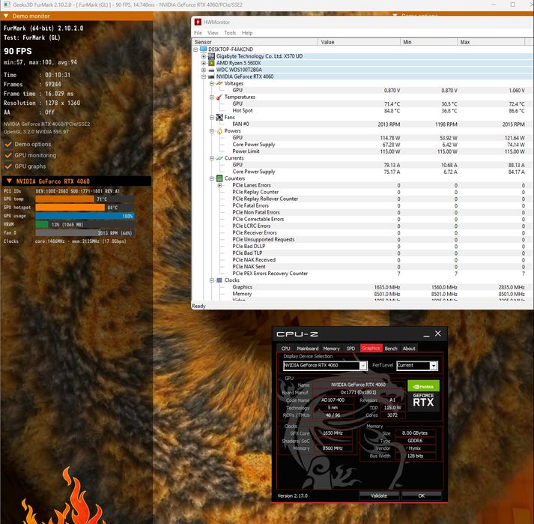Open the display device dropdown in CPU-Z
Screen dimensions: 534x524
tap(363, 366)
